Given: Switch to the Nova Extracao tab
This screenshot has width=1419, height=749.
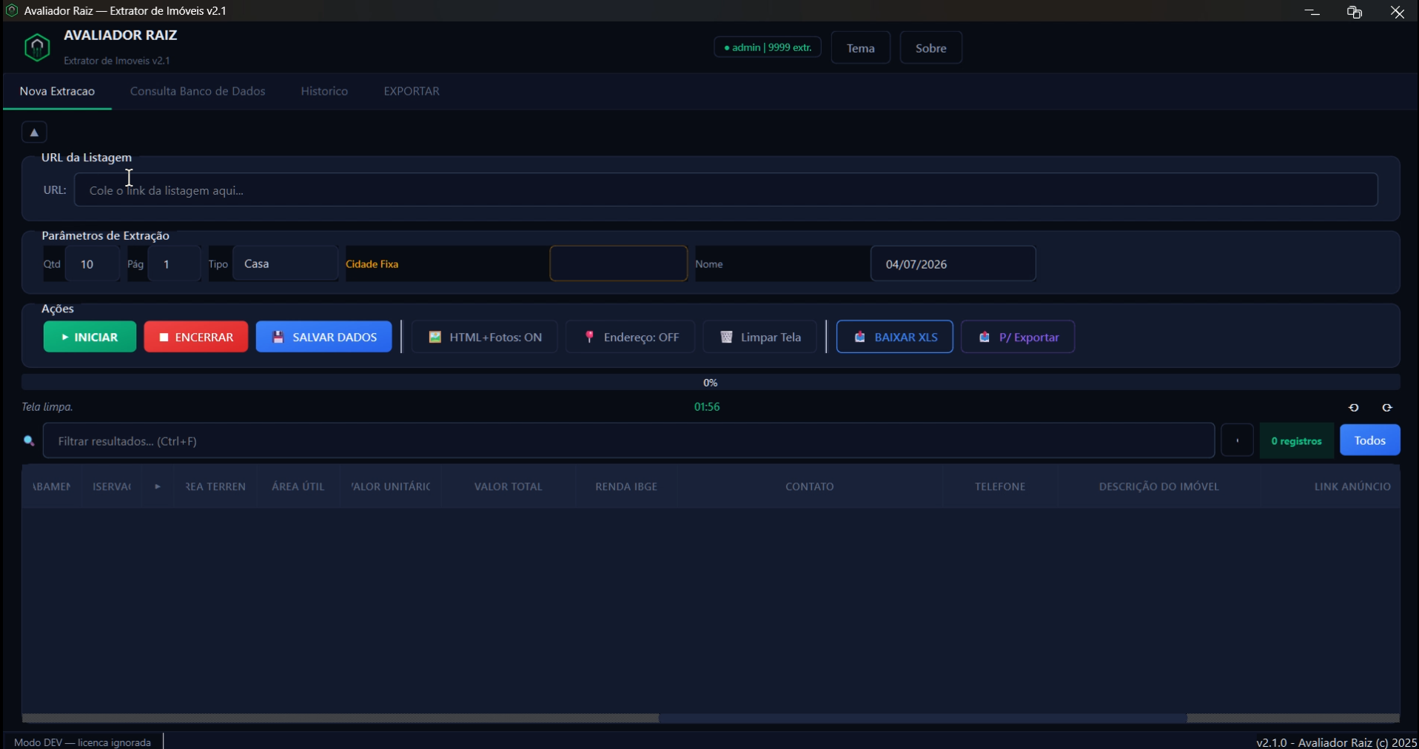Looking at the screenshot, I should 57,91.
